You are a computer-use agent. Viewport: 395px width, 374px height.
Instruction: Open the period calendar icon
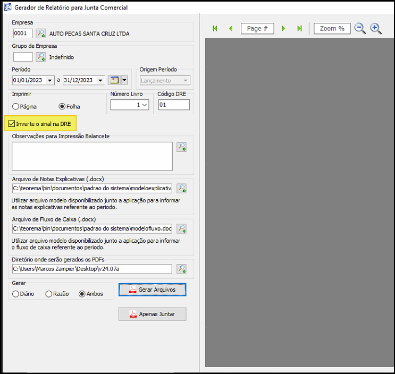tap(114, 80)
